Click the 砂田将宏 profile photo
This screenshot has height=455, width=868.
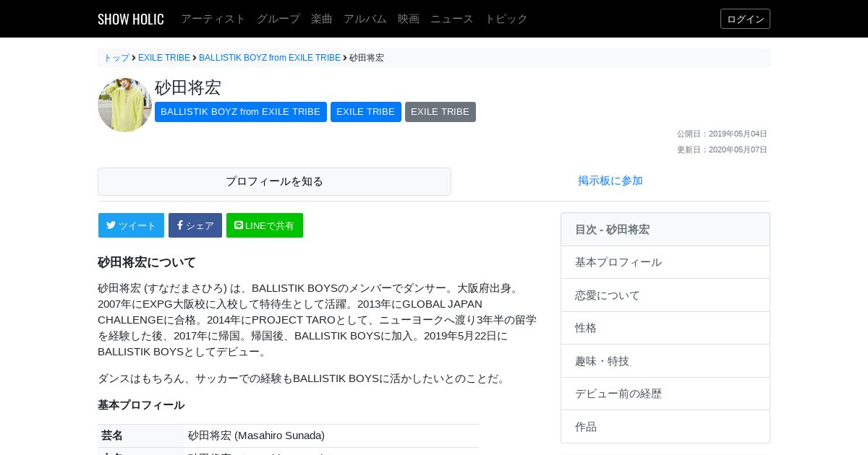(124, 105)
